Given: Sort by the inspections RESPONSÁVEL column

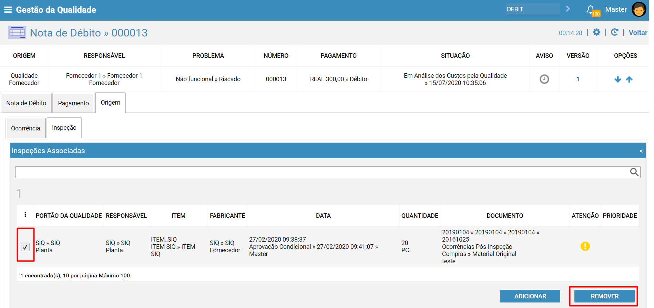Looking at the screenshot, I should pyautogui.click(x=126, y=216).
